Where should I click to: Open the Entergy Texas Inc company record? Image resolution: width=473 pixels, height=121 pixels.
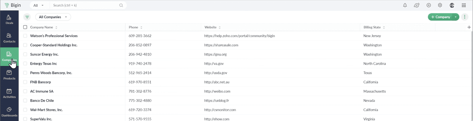pos(43,64)
